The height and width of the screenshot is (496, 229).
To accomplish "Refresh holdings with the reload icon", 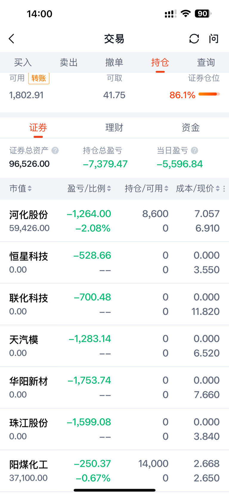I will tap(194, 38).
